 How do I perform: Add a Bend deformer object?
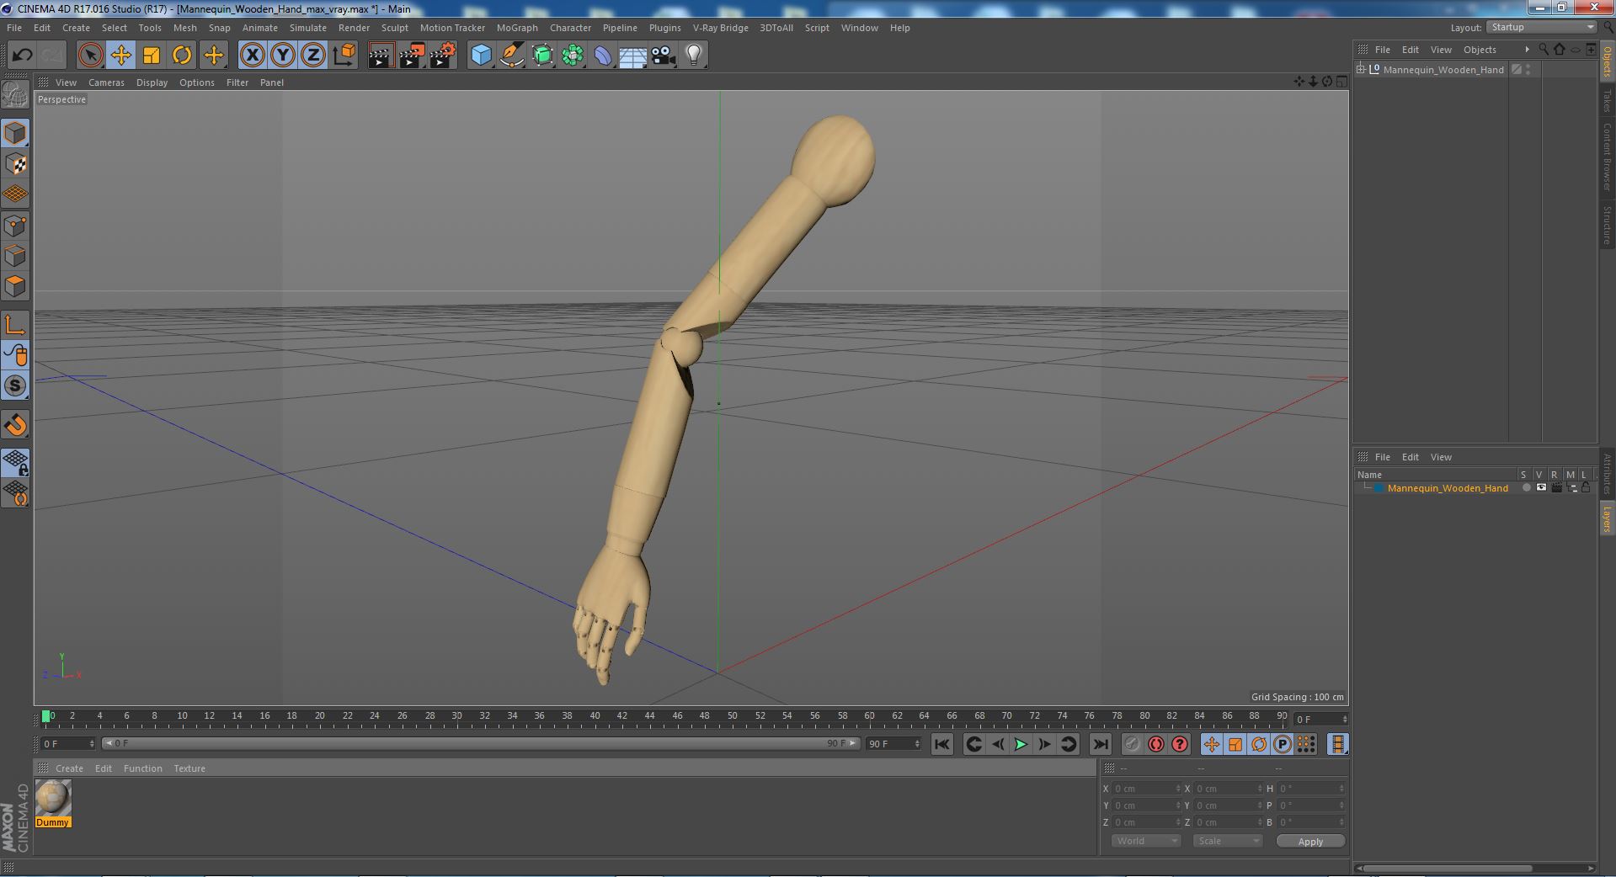tap(603, 56)
